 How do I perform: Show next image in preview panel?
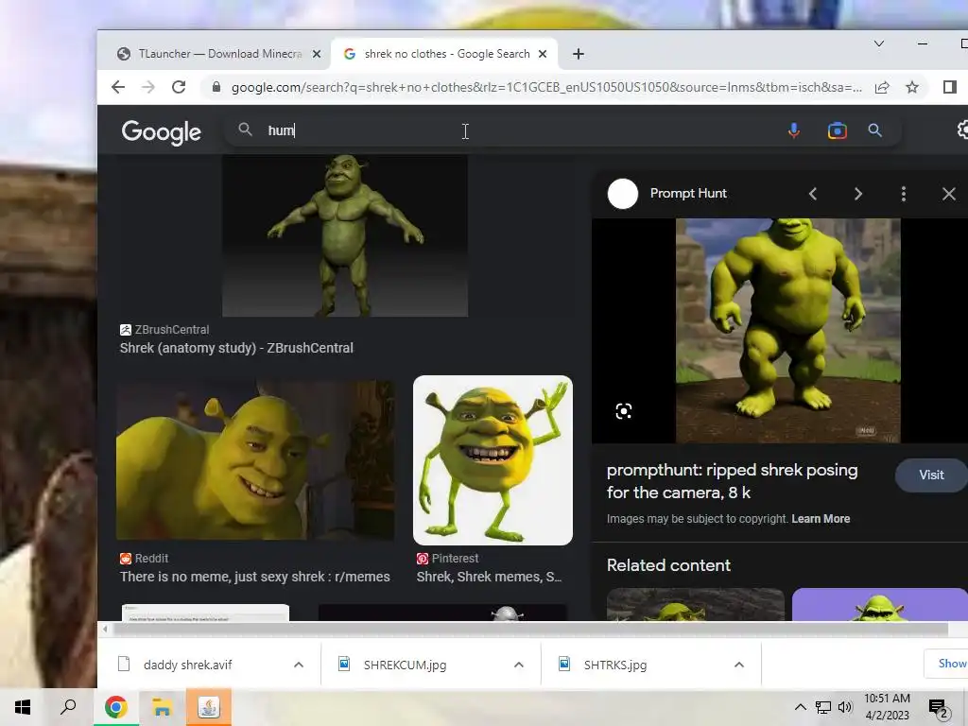[858, 194]
